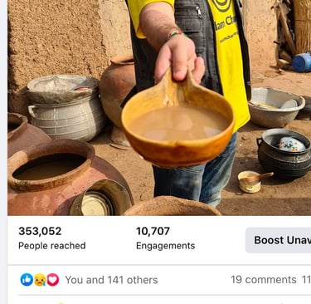311x304 pixels.
Task: Select the "Engagements" label
Action: (x=165, y=246)
